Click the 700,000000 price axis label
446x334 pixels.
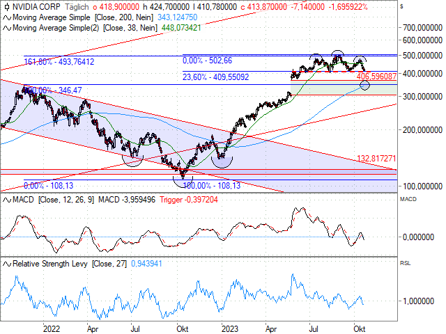click(422, 28)
